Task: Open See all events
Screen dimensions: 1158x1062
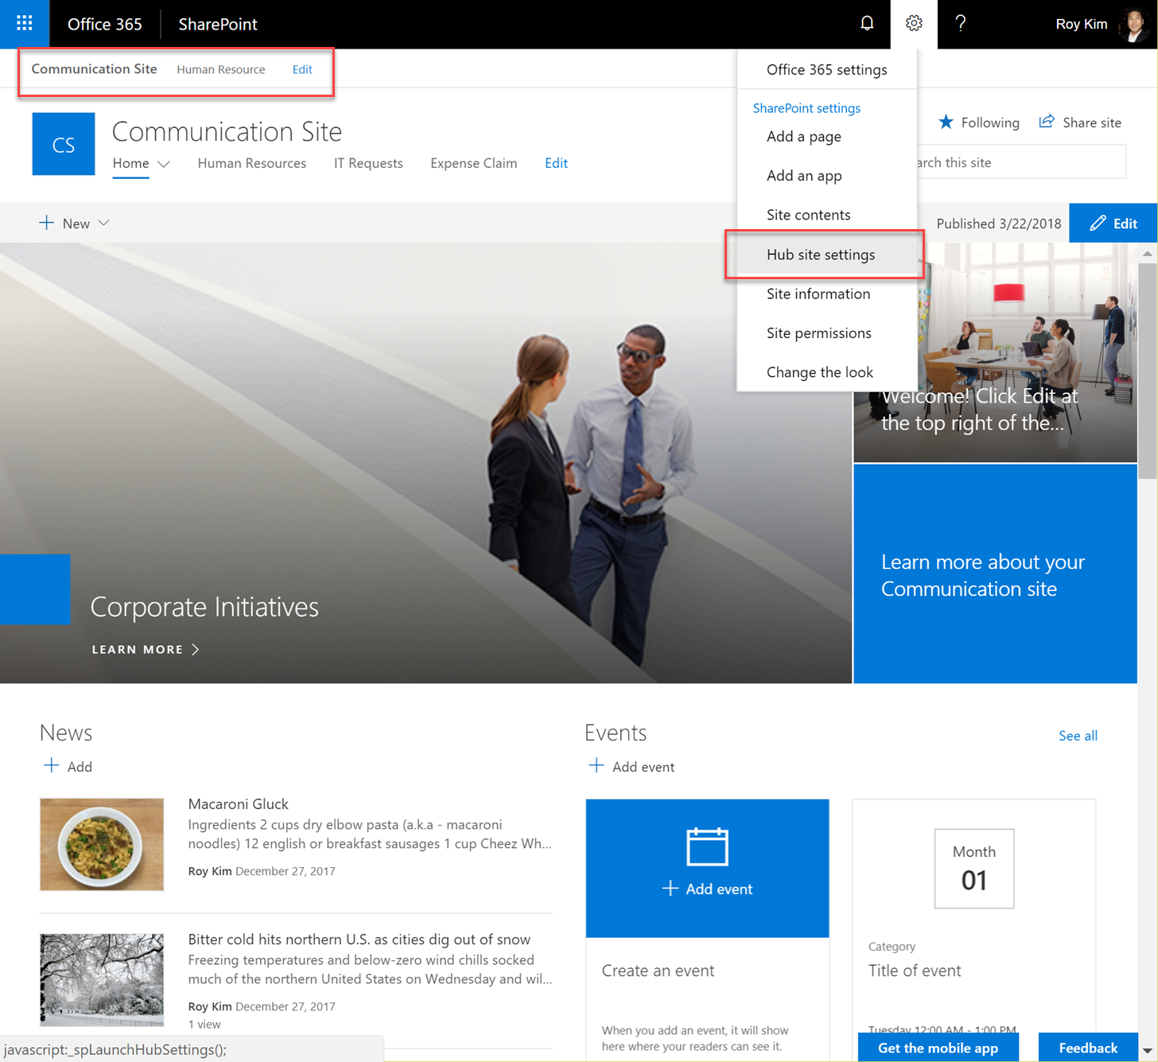Action: pos(1078,735)
